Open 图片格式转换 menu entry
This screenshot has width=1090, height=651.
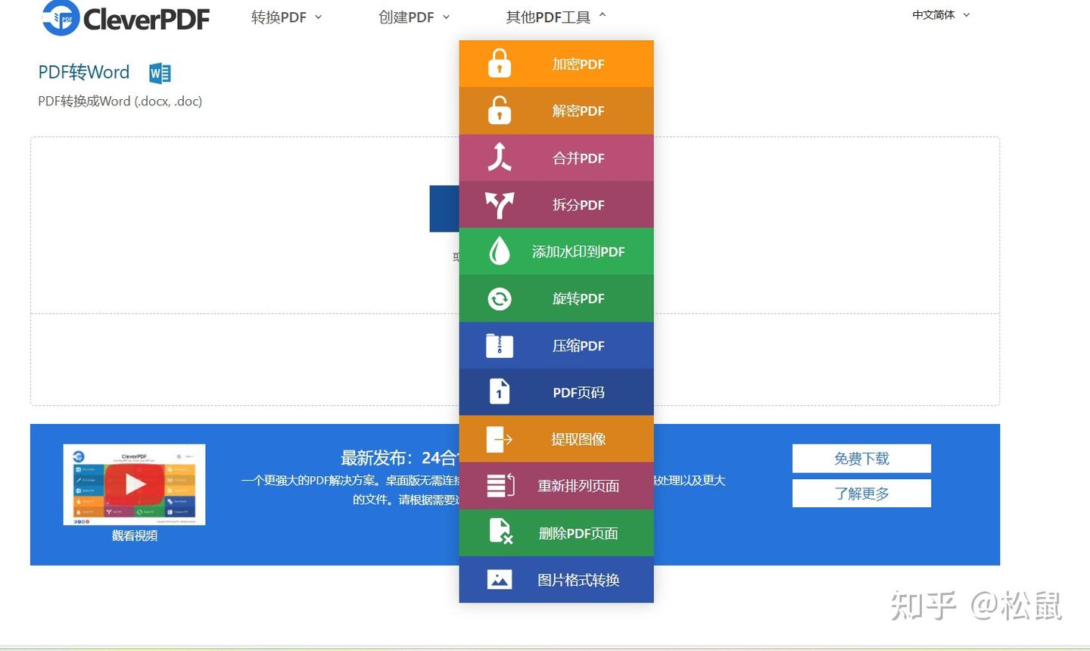tap(556, 580)
